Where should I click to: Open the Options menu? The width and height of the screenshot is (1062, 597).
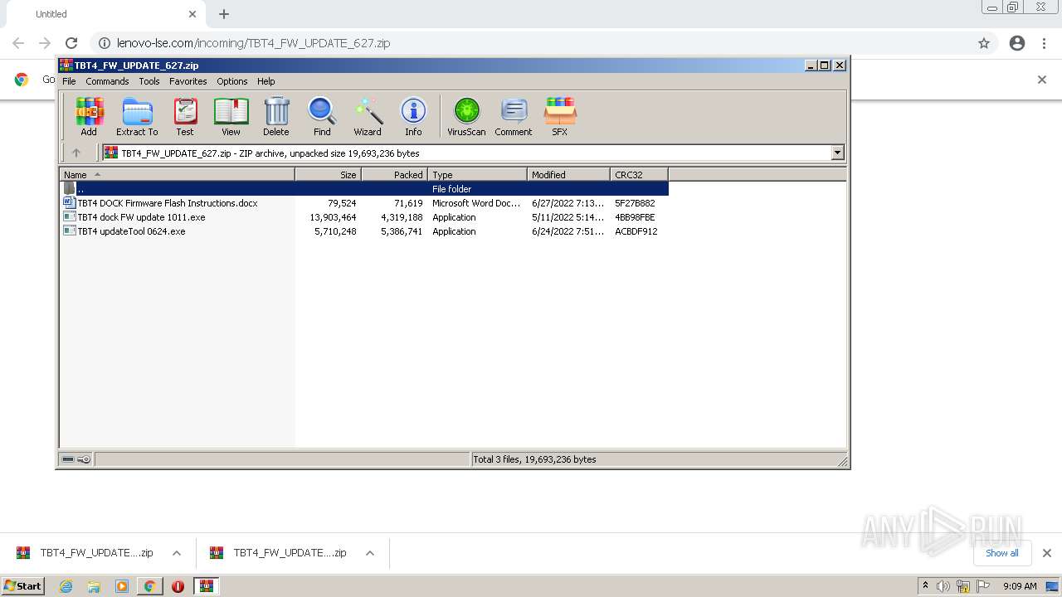tap(232, 81)
